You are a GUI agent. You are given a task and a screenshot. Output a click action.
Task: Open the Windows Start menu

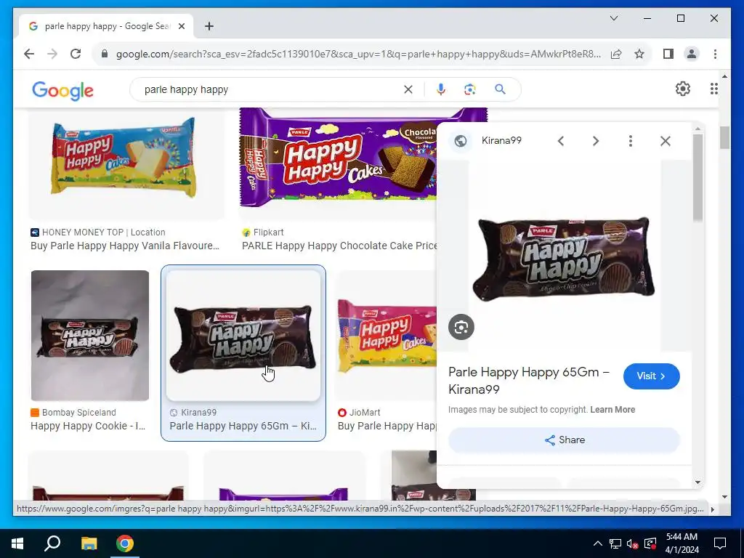[17, 543]
